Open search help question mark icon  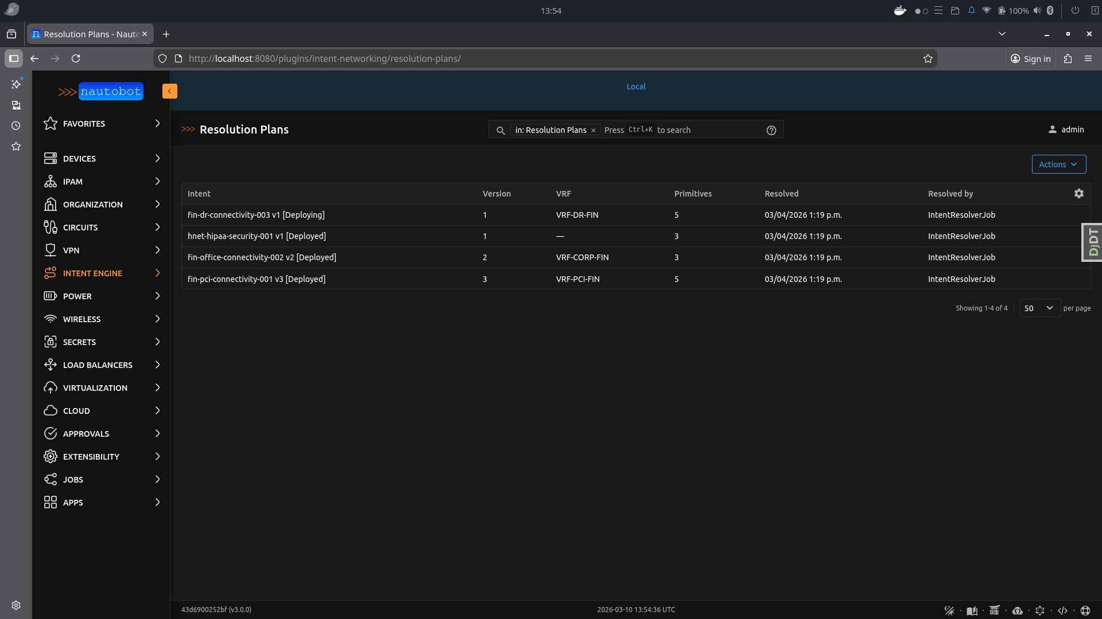[x=771, y=130]
